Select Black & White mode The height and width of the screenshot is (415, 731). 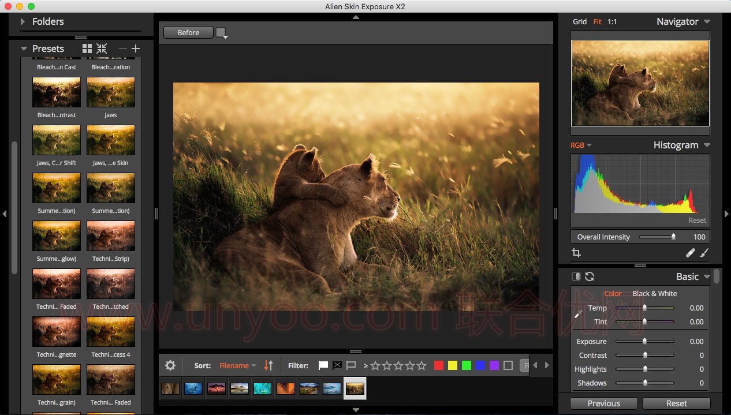tap(655, 294)
